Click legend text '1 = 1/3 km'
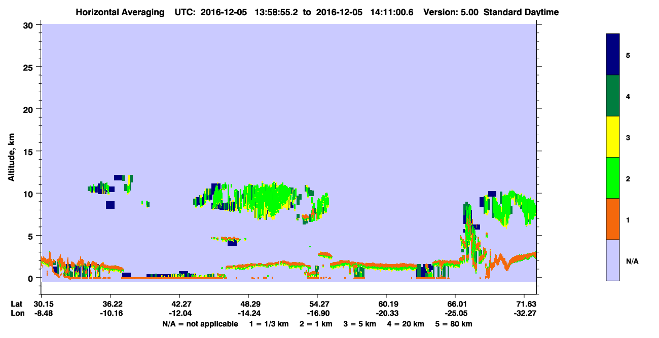 point(269,323)
